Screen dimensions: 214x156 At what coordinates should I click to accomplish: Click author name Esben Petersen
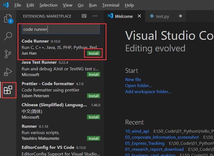click(x=35, y=96)
